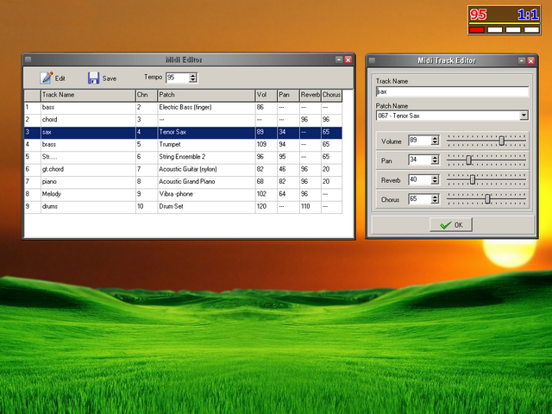Click the Patch column header

tap(206, 95)
